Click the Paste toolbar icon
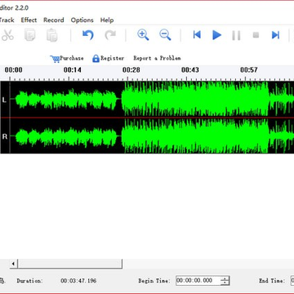294x294 pixels. click(51, 35)
